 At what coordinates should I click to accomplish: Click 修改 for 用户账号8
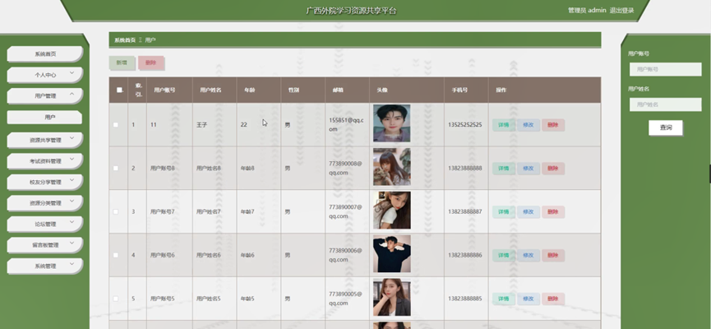tap(529, 169)
